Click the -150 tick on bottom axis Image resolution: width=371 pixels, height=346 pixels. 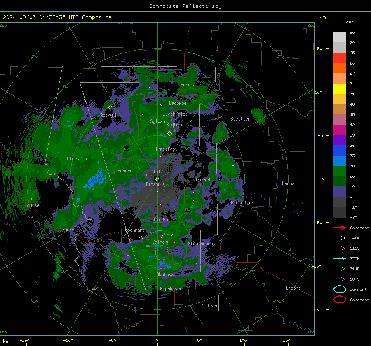click(24, 340)
